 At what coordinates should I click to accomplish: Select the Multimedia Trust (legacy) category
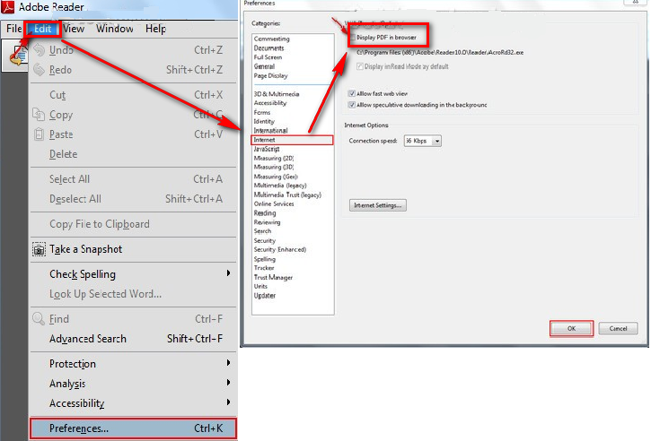[287, 195]
